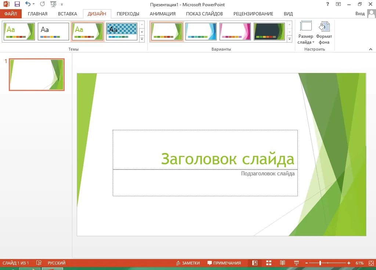The height and width of the screenshot is (270, 376).
Task: Open the PowerPoint Help question mark
Action: [x=328, y=4]
